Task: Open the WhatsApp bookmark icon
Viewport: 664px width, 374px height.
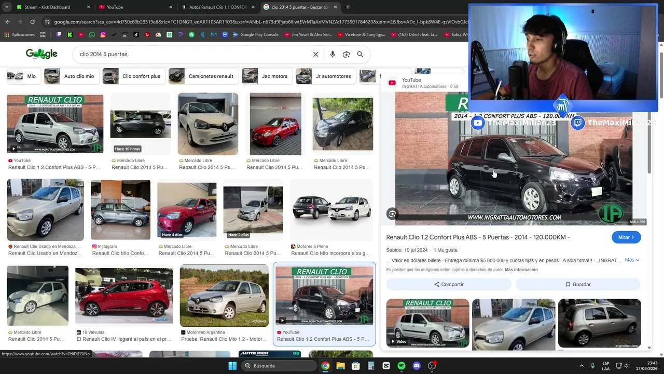Action: (x=92, y=35)
